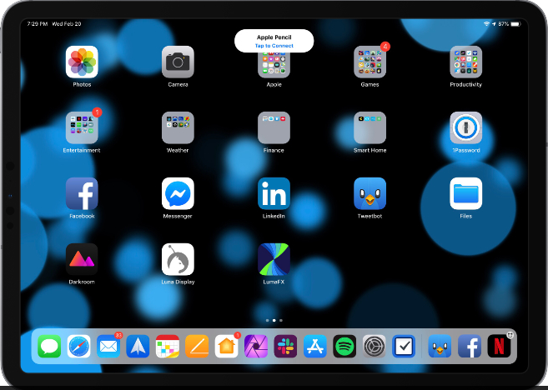Tap the Apple Pencil connect banner

[274, 41]
